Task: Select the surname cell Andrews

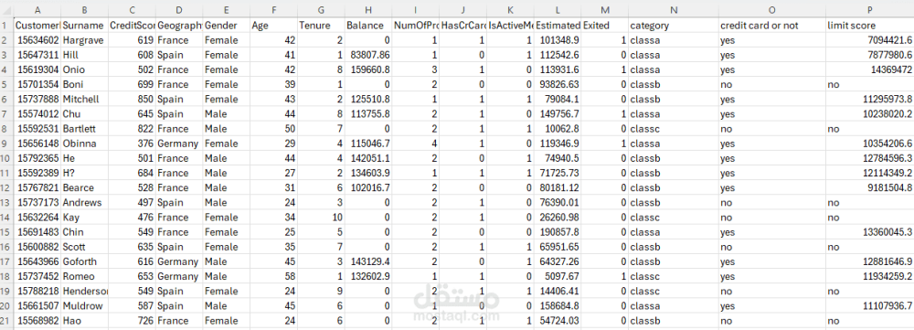Action: click(x=84, y=202)
